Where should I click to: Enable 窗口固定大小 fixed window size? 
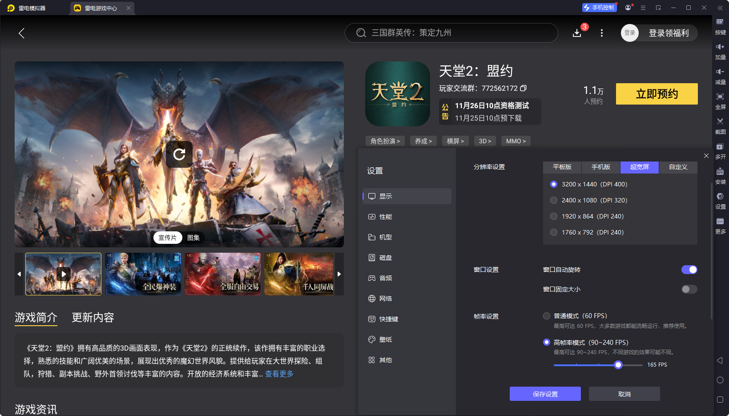(x=689, y=289)
